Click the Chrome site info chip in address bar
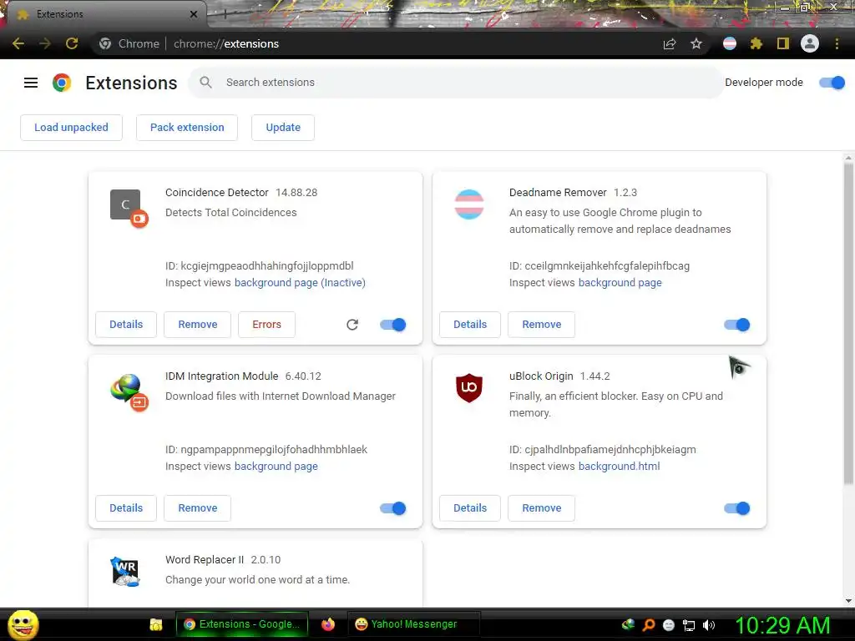Image resolution: width=855 pixels, height=641 pixels. tap(129, 43)
